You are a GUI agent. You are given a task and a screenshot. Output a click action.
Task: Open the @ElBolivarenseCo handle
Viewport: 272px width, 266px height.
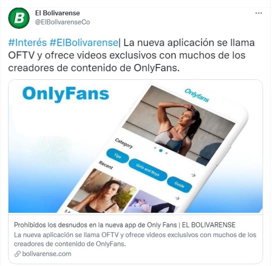63,22
